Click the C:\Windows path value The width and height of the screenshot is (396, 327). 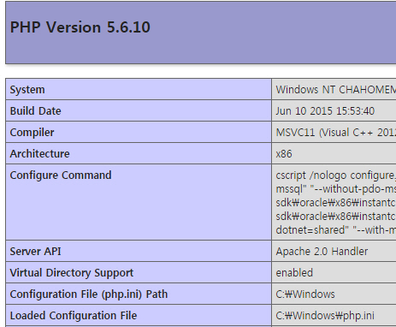[305, 294]
